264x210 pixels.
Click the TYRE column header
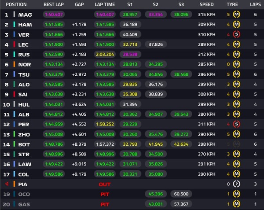[x=232, y=4]
